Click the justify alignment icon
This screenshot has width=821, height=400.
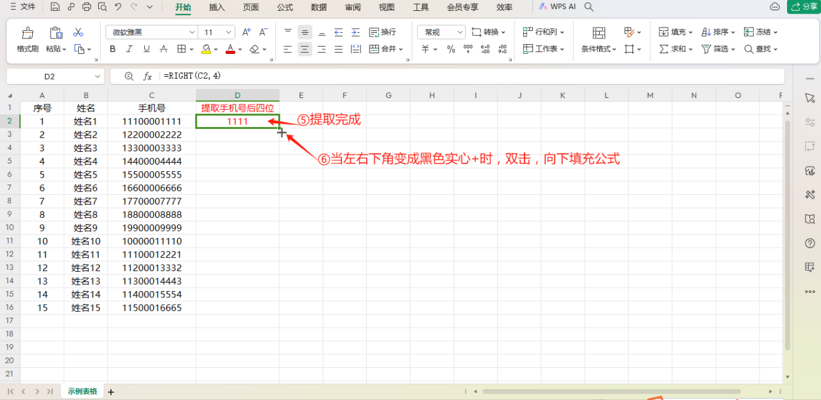(x=338, y=49)
